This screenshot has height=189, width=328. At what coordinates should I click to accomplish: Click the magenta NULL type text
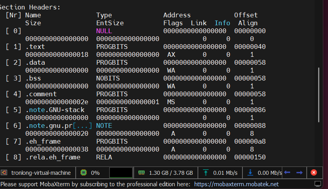tap(104, 31)
